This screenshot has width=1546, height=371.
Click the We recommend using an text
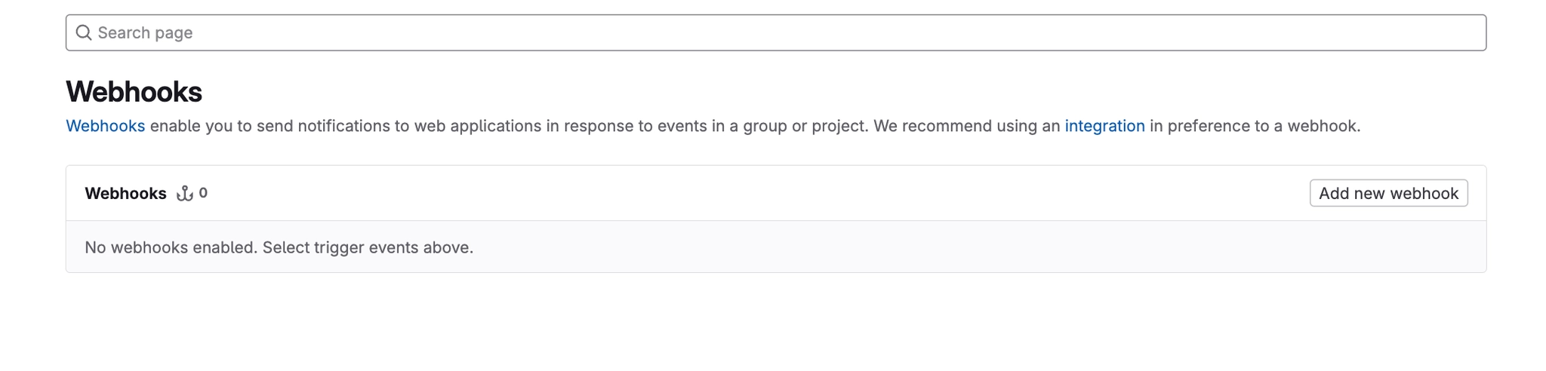point(966,126)
